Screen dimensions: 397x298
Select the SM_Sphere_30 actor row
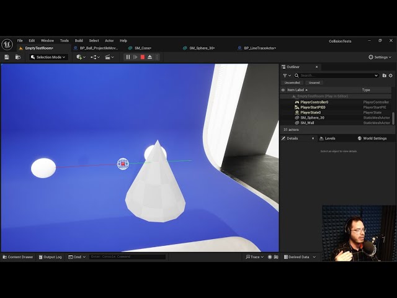pyautogui.click(x=336, y=117)
